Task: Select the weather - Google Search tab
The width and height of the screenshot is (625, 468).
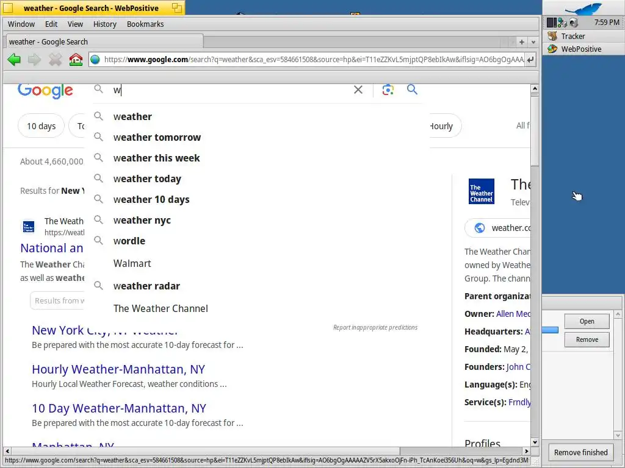Action: click(104, 42)
